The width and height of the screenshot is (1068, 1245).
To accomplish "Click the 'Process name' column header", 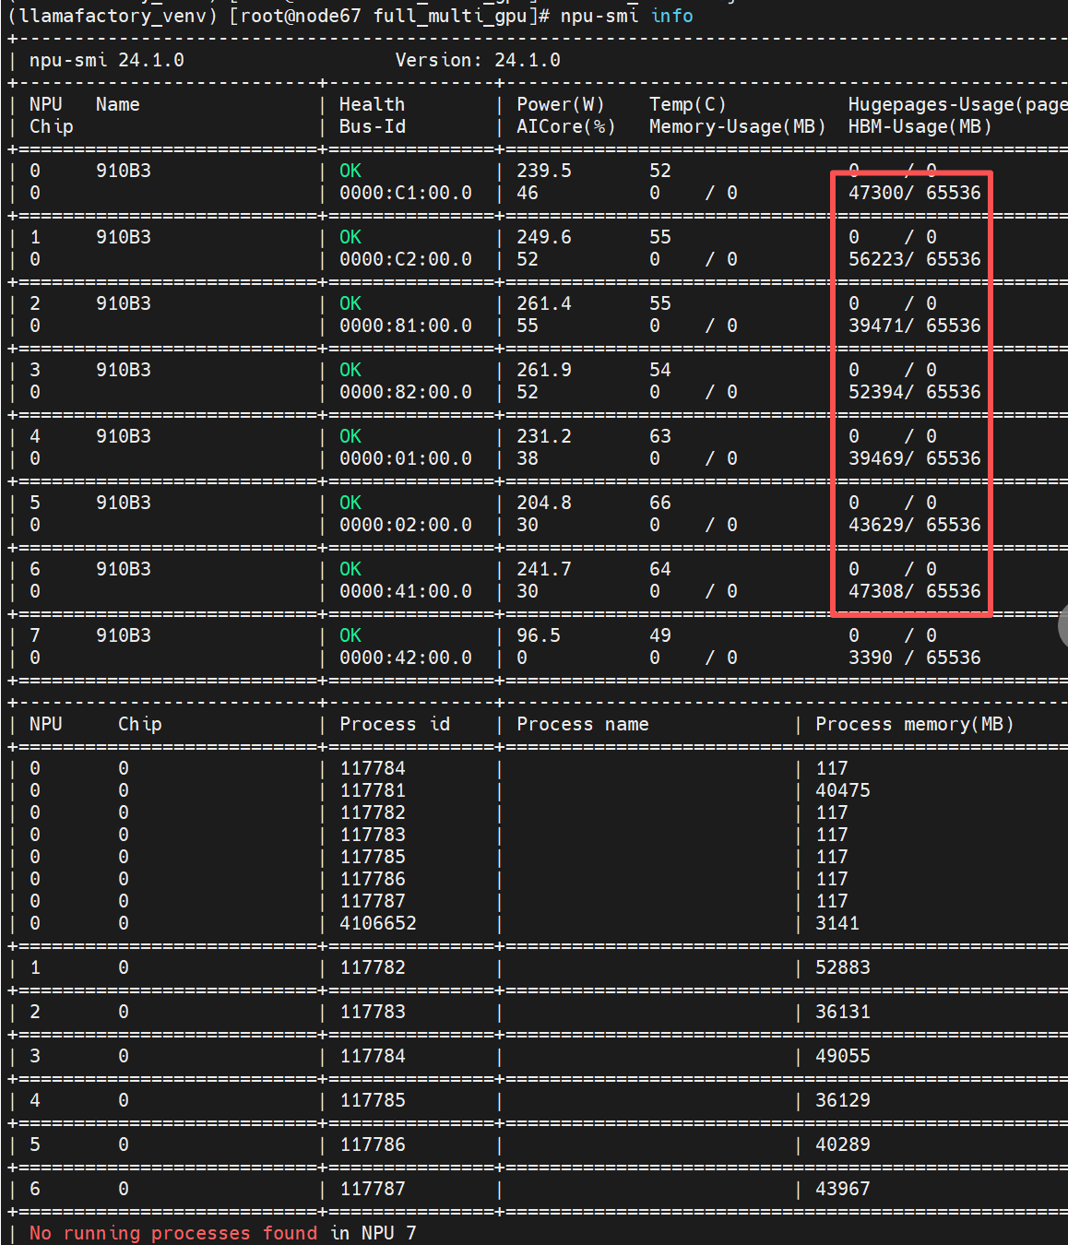I will [583, 724].
